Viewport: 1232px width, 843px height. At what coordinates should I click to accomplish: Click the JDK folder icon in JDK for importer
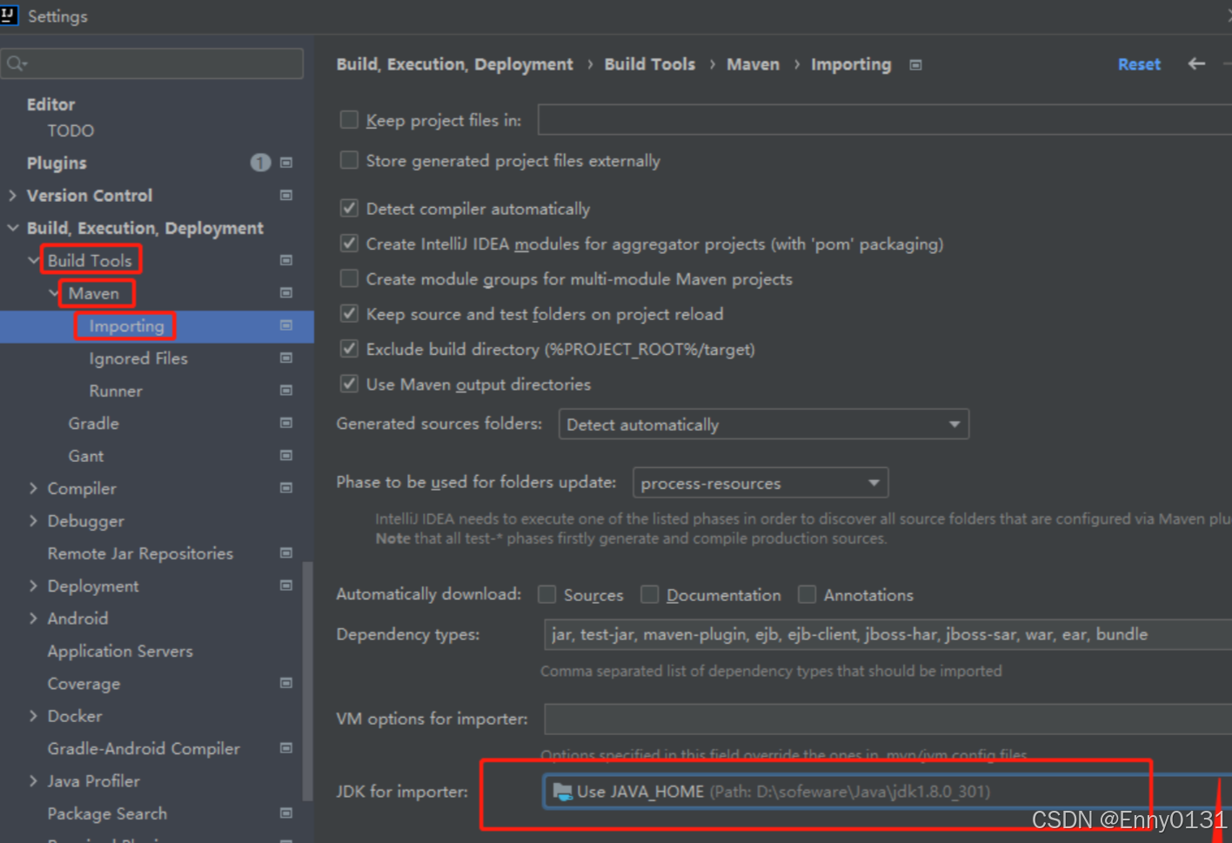click(562, 792)
